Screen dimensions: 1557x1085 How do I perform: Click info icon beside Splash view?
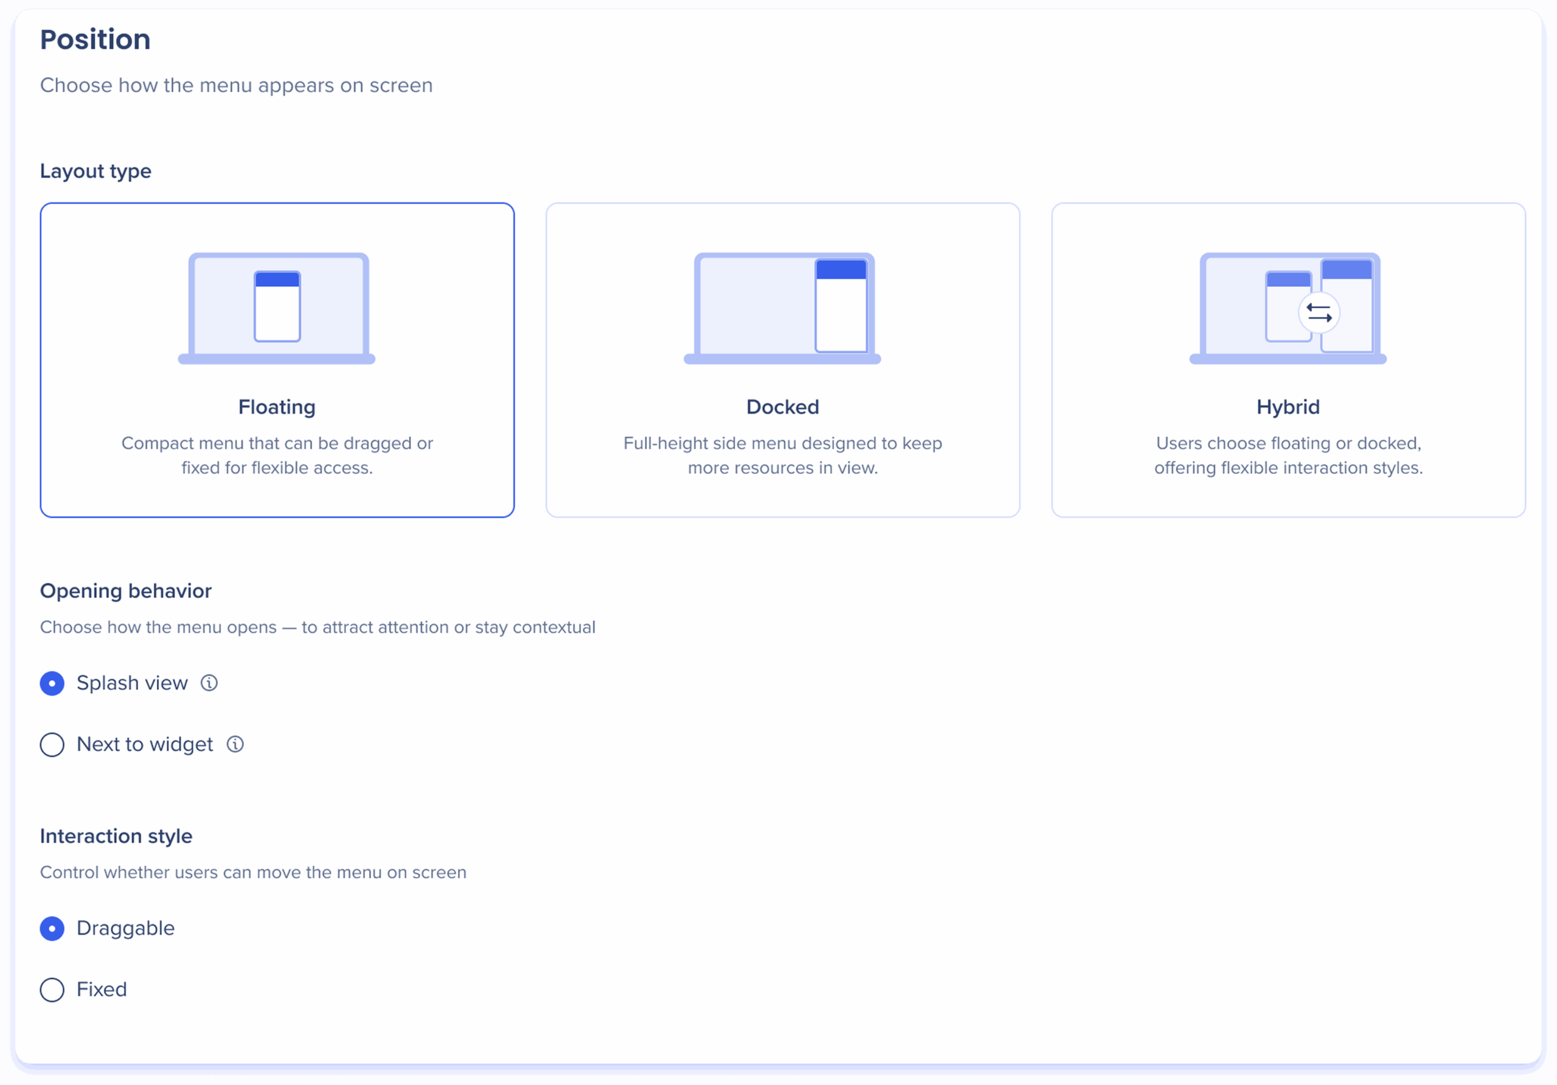pos(209,683)
